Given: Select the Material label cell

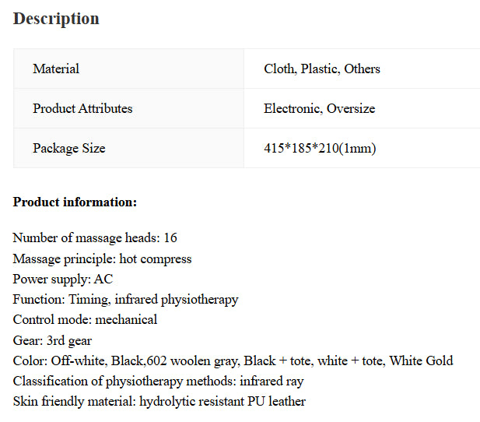Looking at the screenshot, I should (129, 69).
